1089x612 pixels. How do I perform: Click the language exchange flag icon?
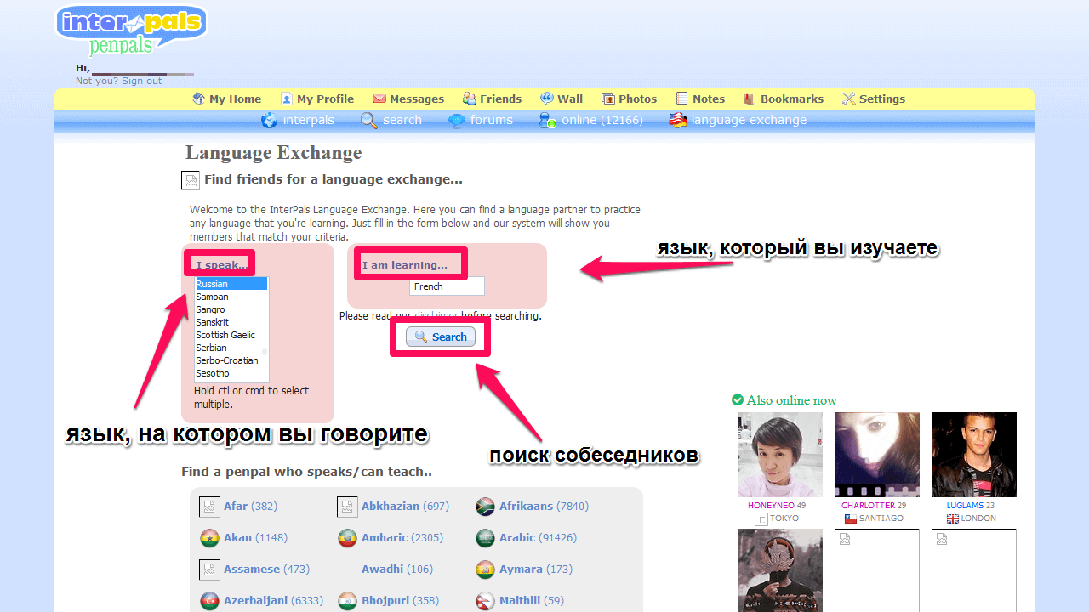(x=678, y=120)
